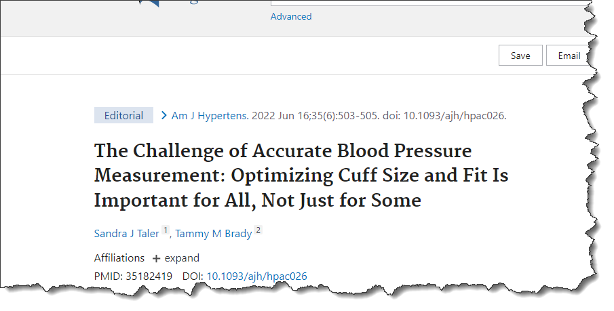Click the Save citation button
The height and width of the screenshot is (311, 614).
(520, 56)
